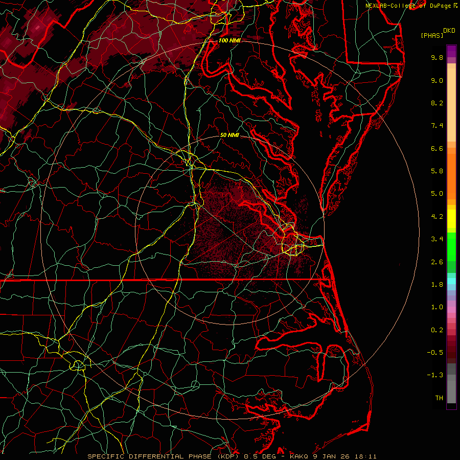This screenshot has height=460, width=460.
Task: Click the 0.2 scale value
Action: 437,330
